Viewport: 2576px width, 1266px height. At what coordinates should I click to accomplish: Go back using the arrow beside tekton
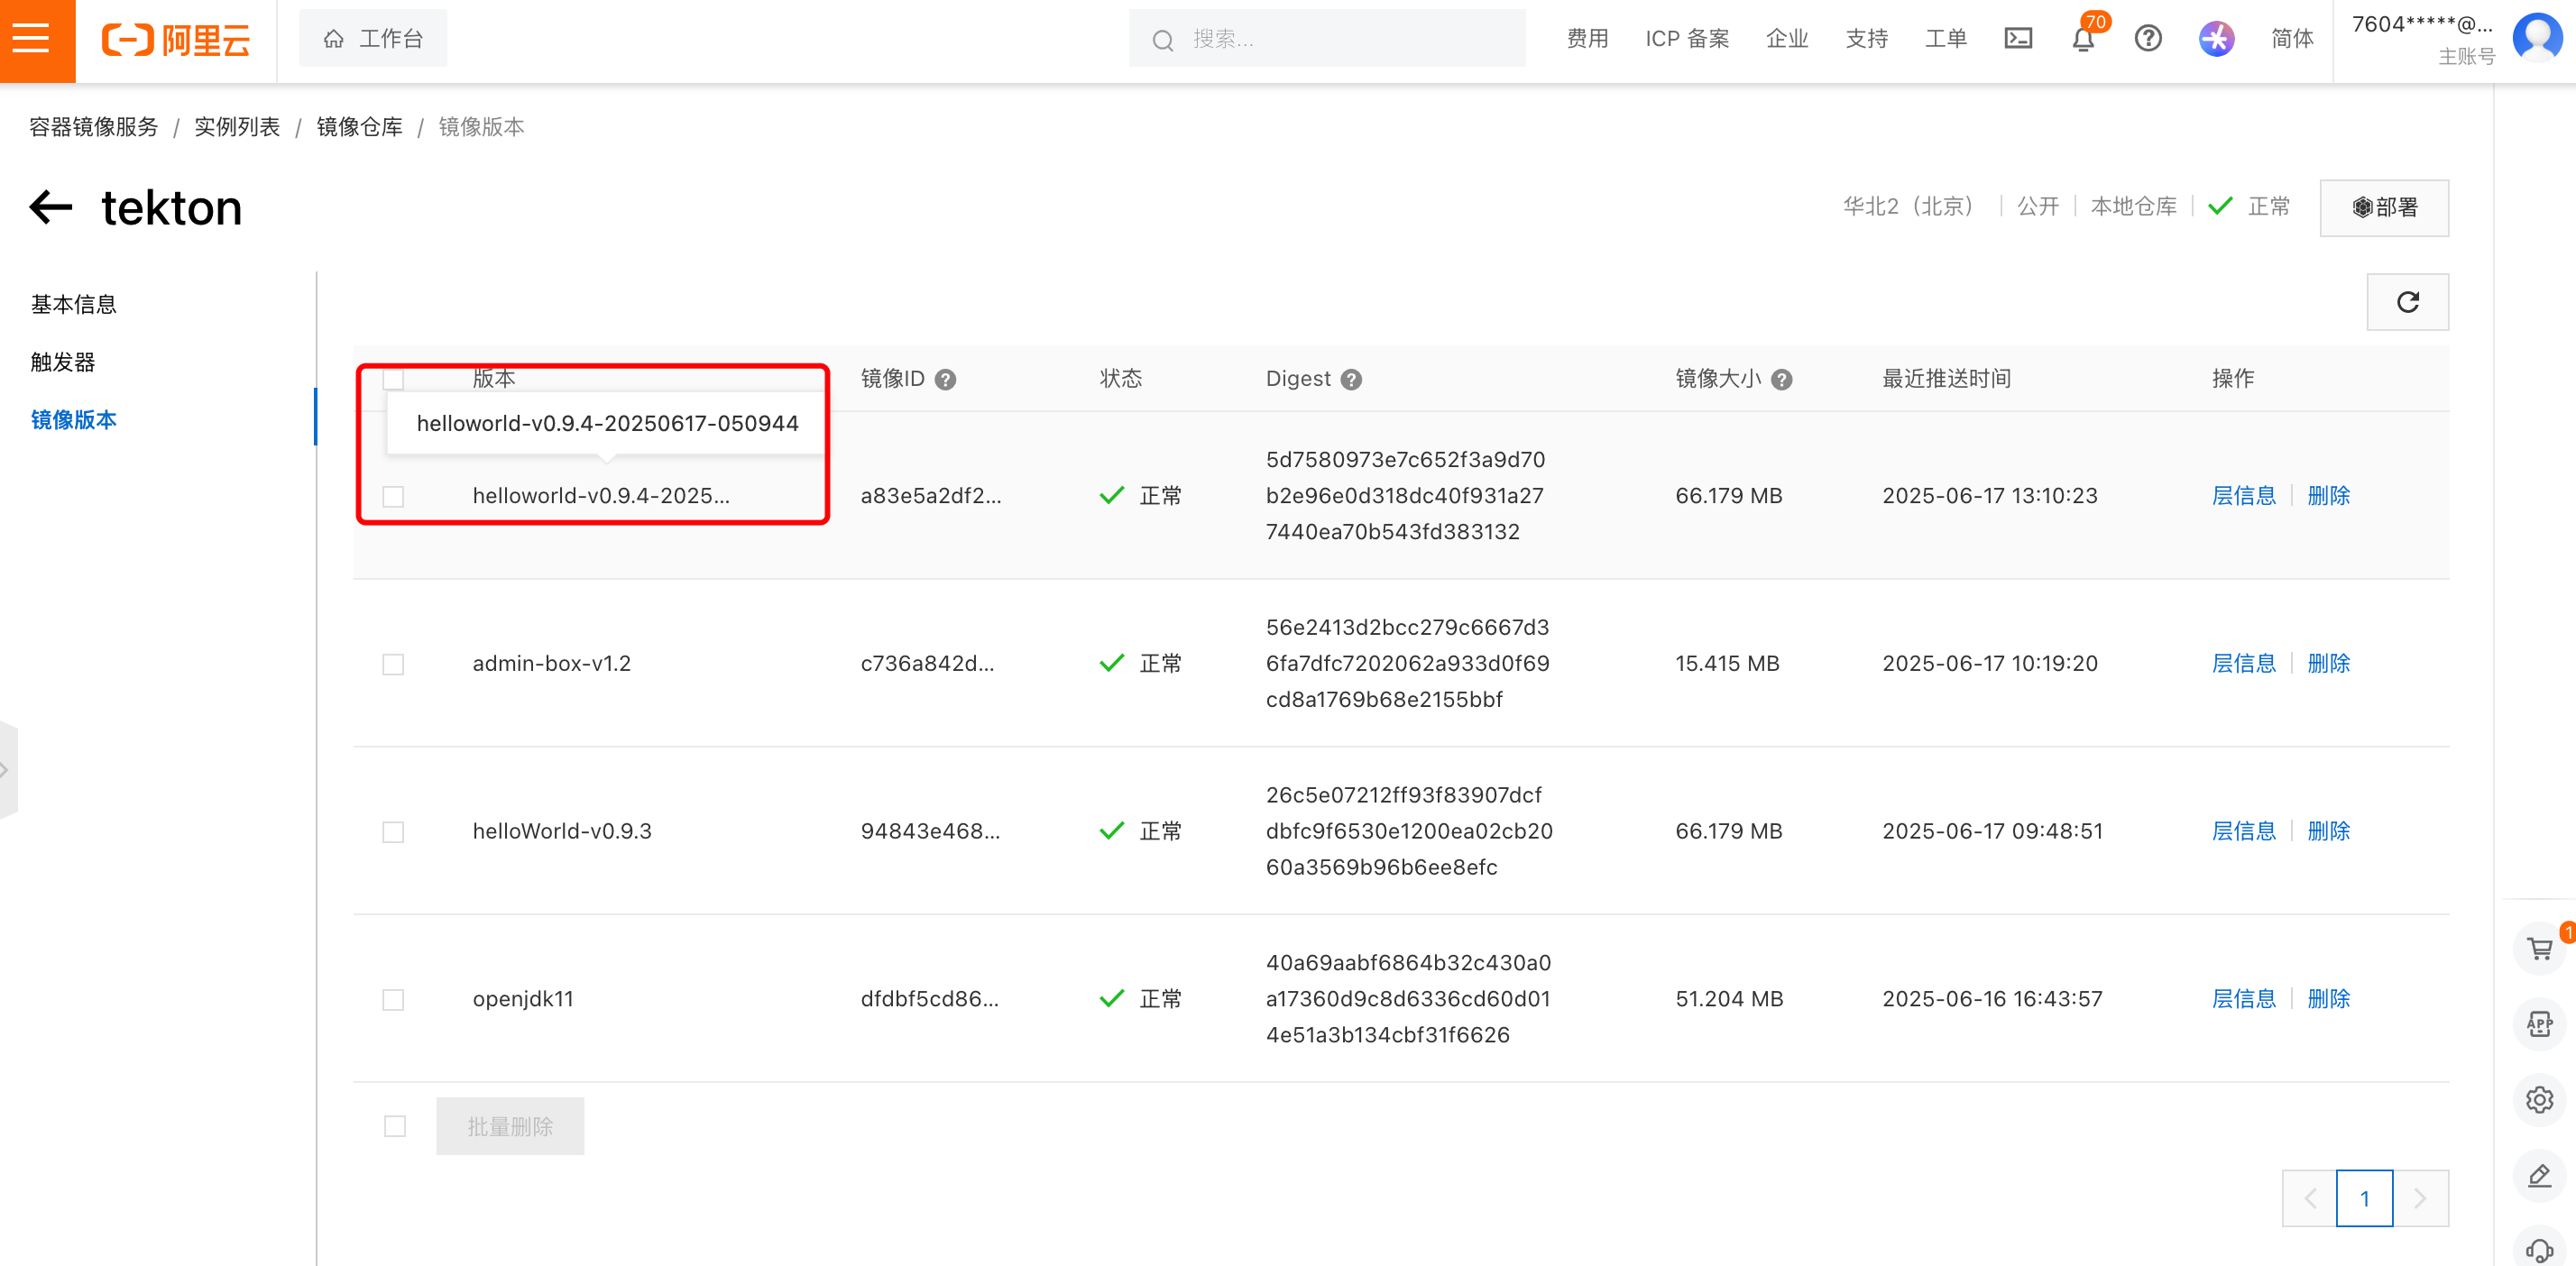click(51, 207)
